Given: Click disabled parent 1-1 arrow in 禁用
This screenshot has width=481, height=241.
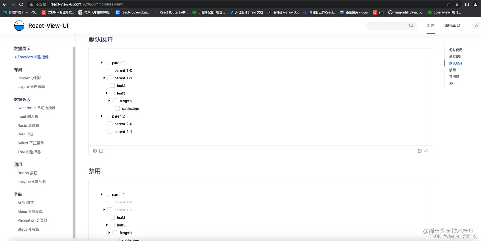Looking at the screenshot, I should pyautogui.click(x=104, y=210).
